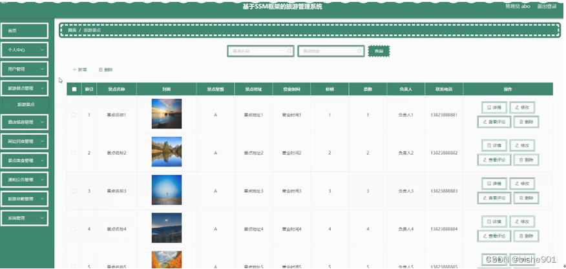Open 详情 for 景点名称4 row
The width and height of the screenshot is (566, 269).
pos(494,221)
